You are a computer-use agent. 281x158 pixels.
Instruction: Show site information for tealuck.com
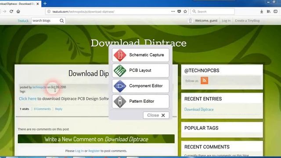49,11
